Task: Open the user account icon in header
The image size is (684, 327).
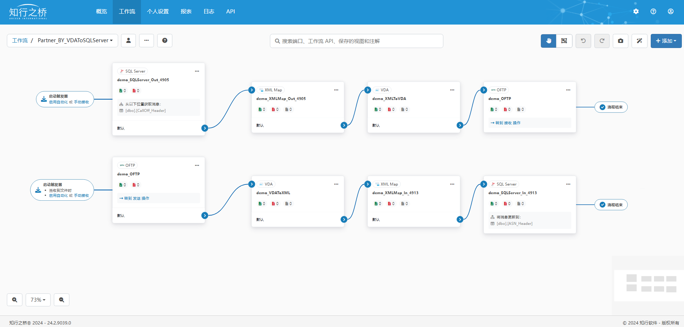Action: (671, 12)
